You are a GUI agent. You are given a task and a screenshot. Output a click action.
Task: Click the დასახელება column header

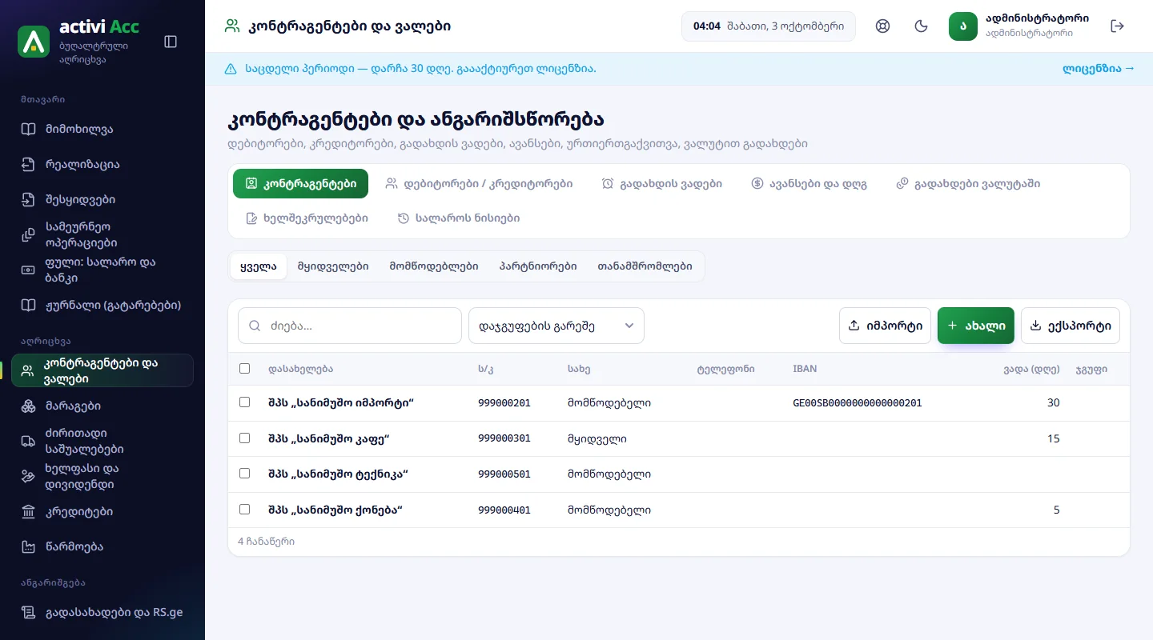coord(300,369)
